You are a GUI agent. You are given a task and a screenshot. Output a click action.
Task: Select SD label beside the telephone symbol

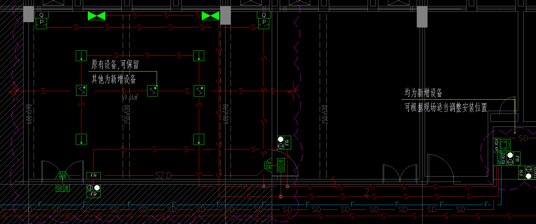523,138
